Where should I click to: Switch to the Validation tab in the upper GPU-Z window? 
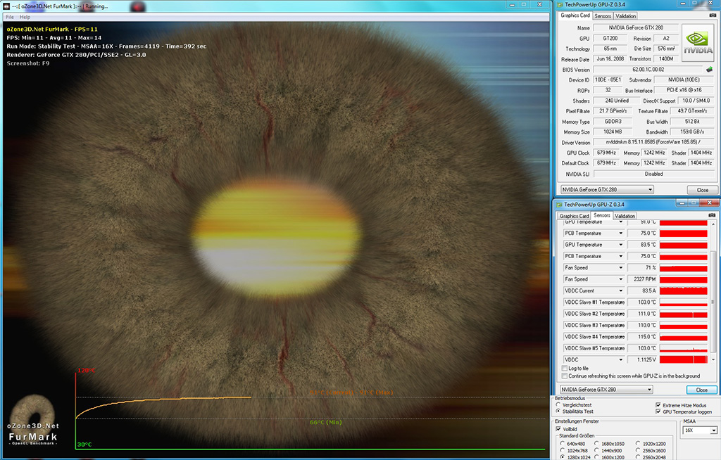(625, 16)
